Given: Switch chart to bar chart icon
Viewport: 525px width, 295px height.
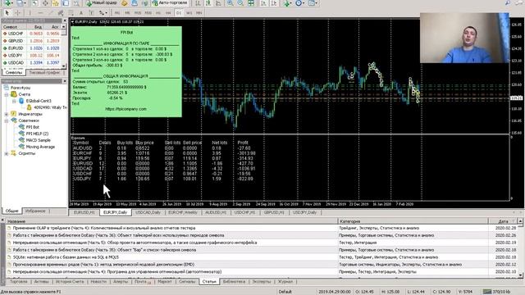Looking at the screenshot, I should click(198, 3).
